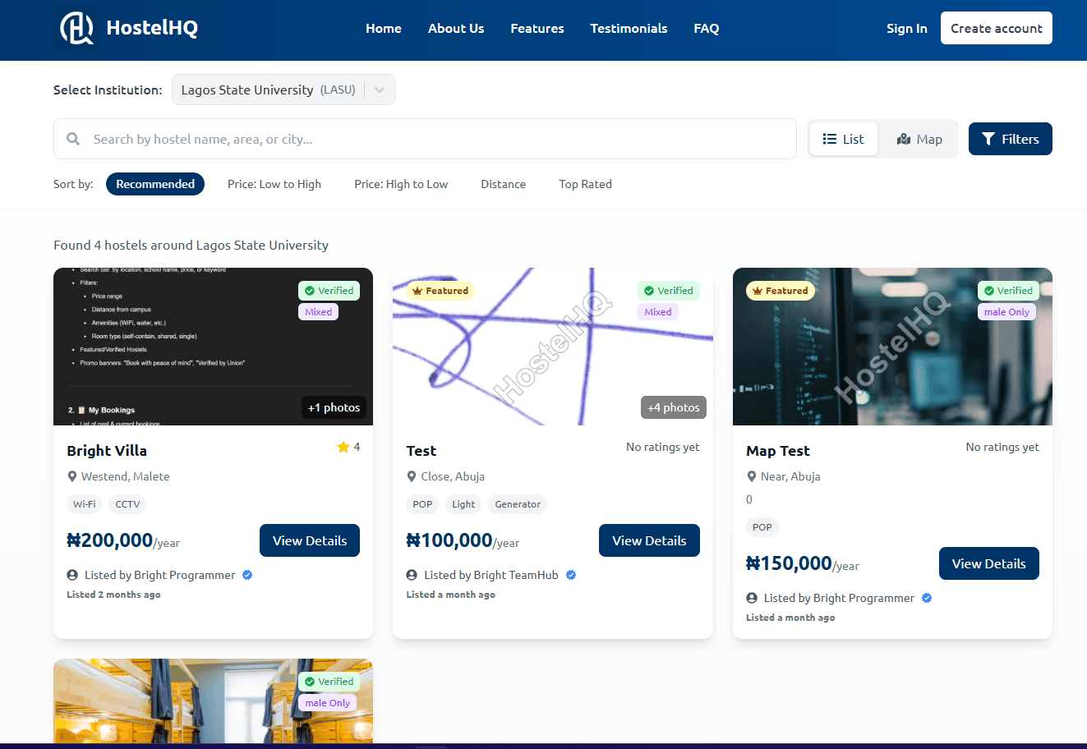Sort results by Recommended
Screen dimensions: 1087x749
pos(155,184)
